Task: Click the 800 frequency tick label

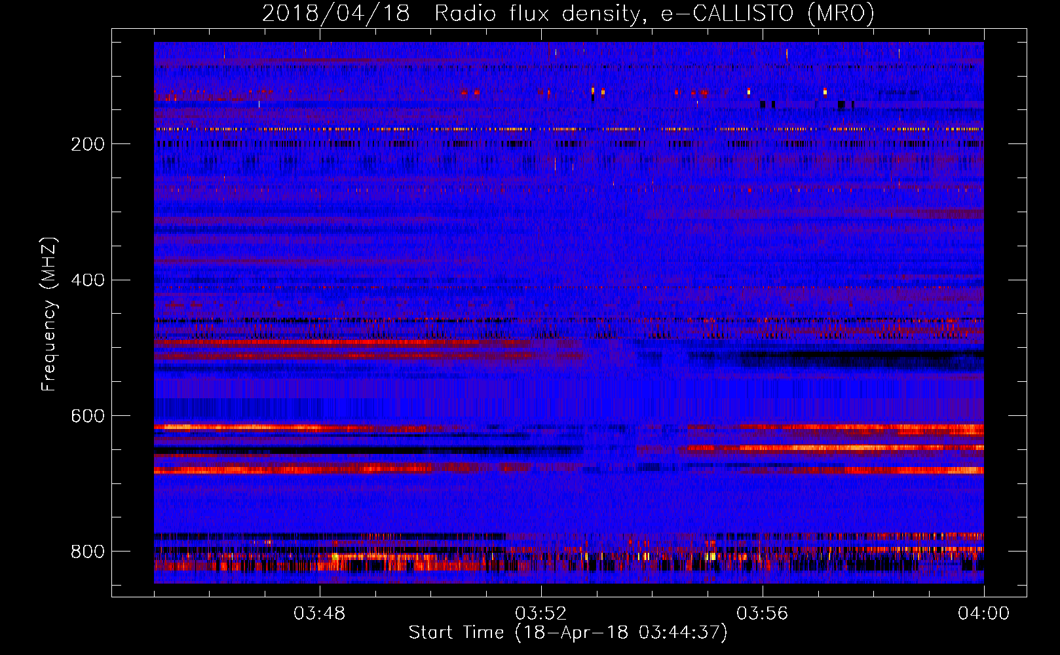Action: tap(88, 552)
